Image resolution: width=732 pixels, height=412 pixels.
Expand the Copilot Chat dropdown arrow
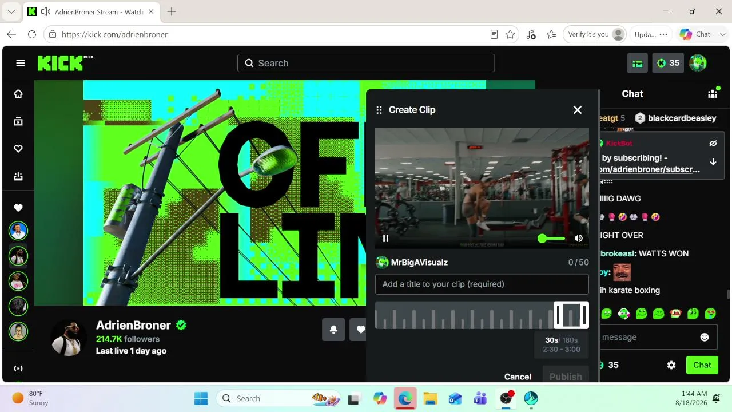pyautogui.click(x=722, y=34)
